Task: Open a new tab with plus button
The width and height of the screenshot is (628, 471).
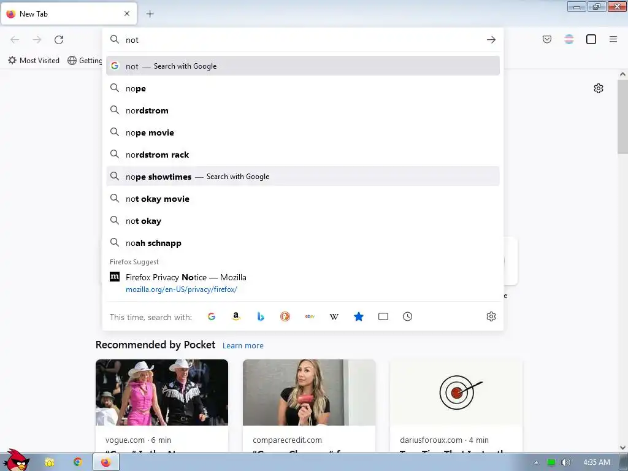Action: pyautogui.click(x=150, y=14)
